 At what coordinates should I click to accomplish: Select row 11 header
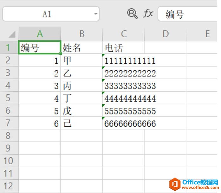pyautogui.click(x=9, y=173)
